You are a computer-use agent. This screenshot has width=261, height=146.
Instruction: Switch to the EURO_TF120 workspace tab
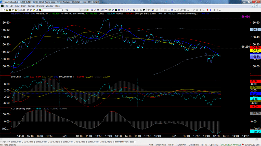click(41, 142)
